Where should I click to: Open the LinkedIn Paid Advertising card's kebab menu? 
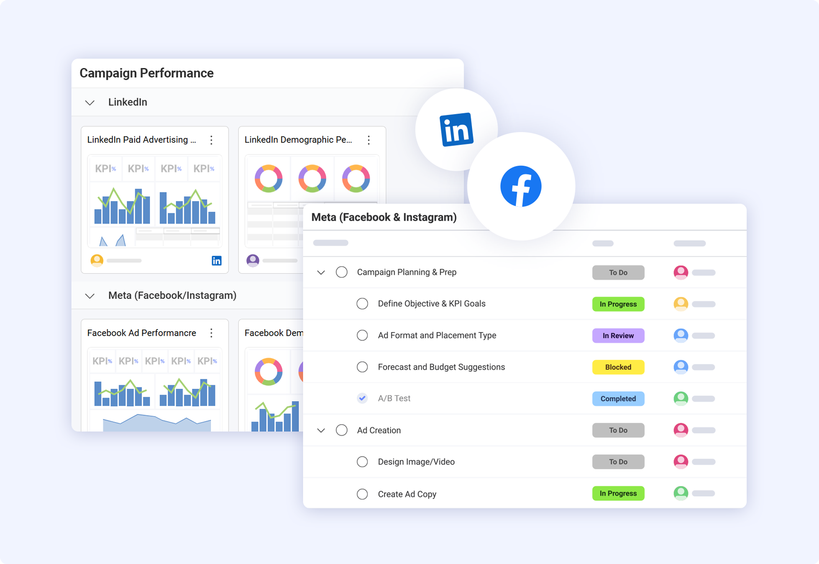(x=211, y=140)
